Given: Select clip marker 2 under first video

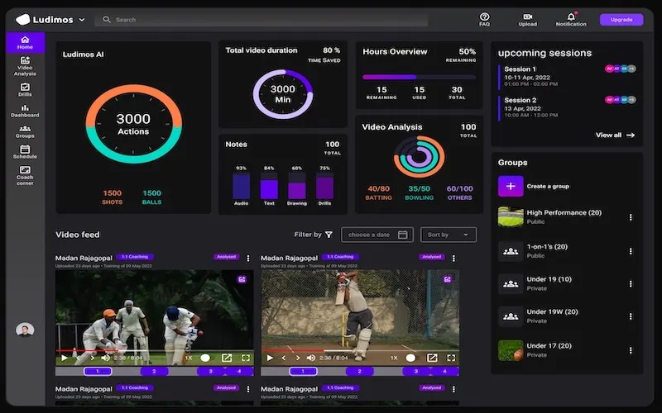Looking at the screenshot, I should [x=154, y=371].
